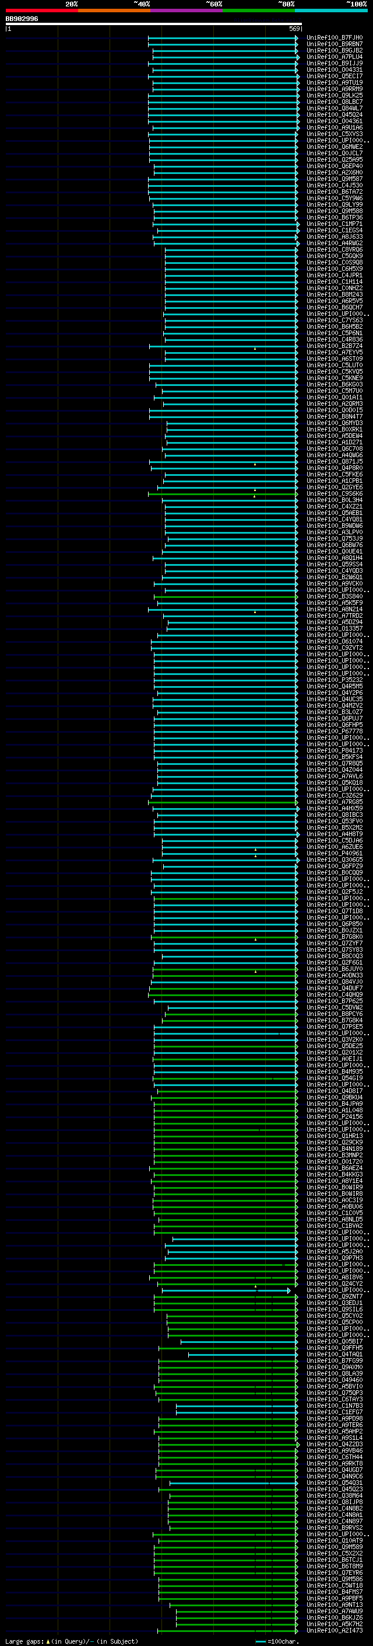Click the UniRef100_C3Z629 label

[x=334, y=795]
